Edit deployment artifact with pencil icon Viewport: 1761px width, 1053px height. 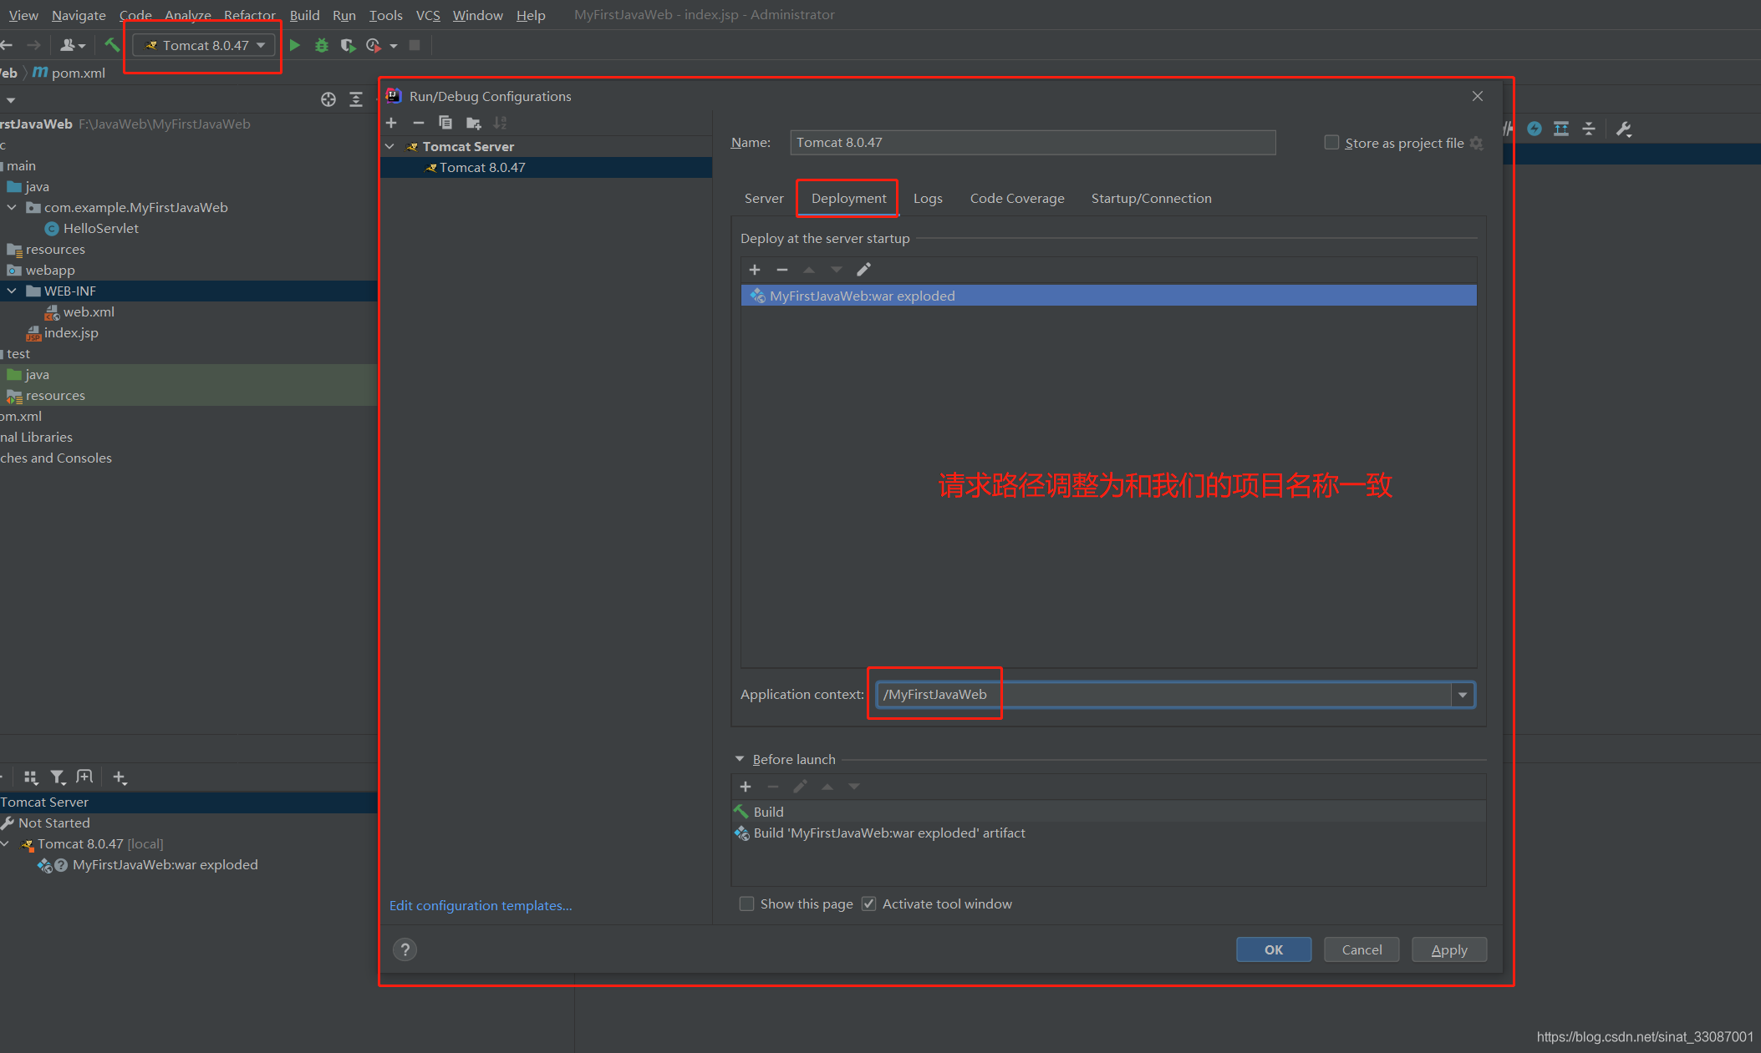(x=863, y=269)
